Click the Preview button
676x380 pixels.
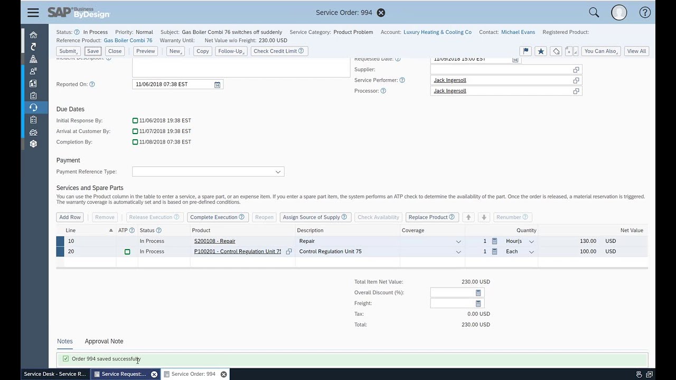point(145,51)
